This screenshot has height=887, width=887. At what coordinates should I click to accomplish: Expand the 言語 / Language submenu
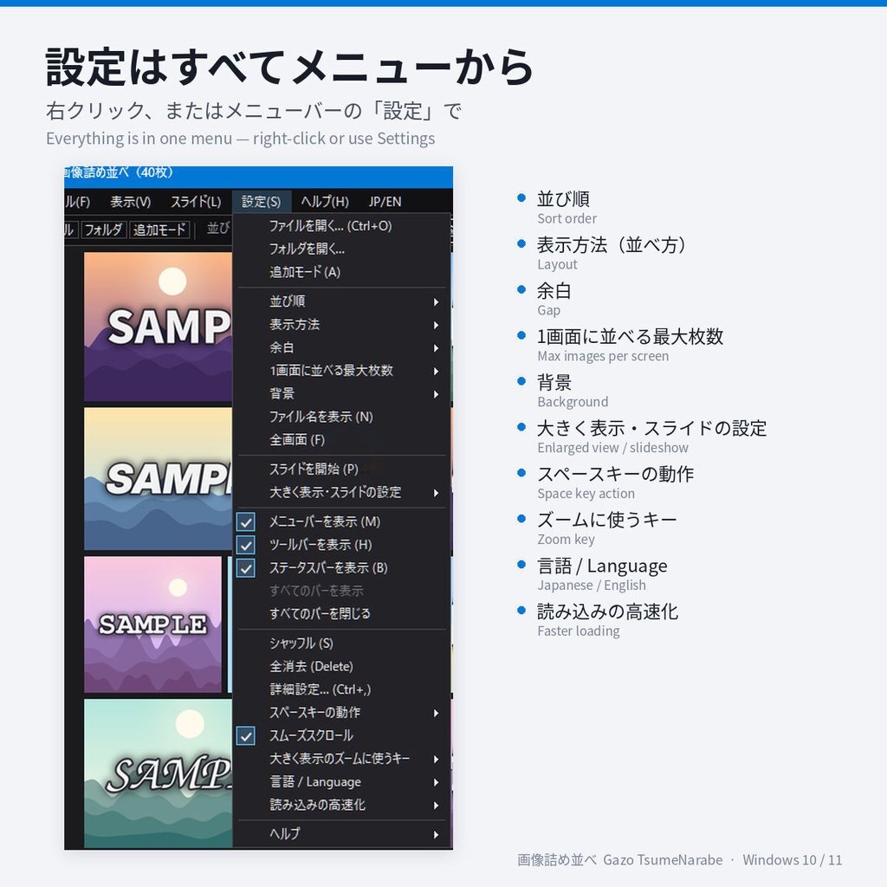(341, 782)
